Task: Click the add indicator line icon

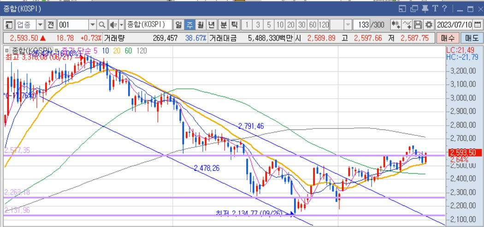Action: click(x=407, y=25)
